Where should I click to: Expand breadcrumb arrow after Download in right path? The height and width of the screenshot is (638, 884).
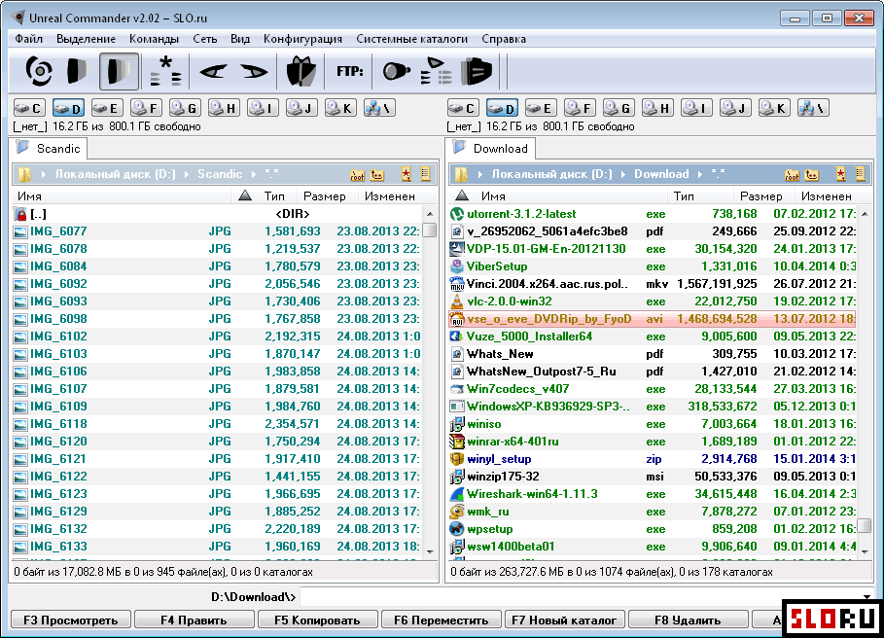699,174
